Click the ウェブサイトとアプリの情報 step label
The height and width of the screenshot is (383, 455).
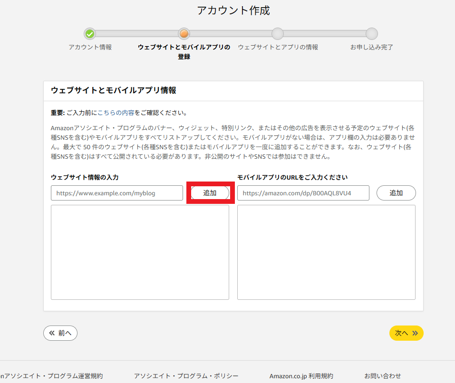pyautogui.click(x=278, y=47)
